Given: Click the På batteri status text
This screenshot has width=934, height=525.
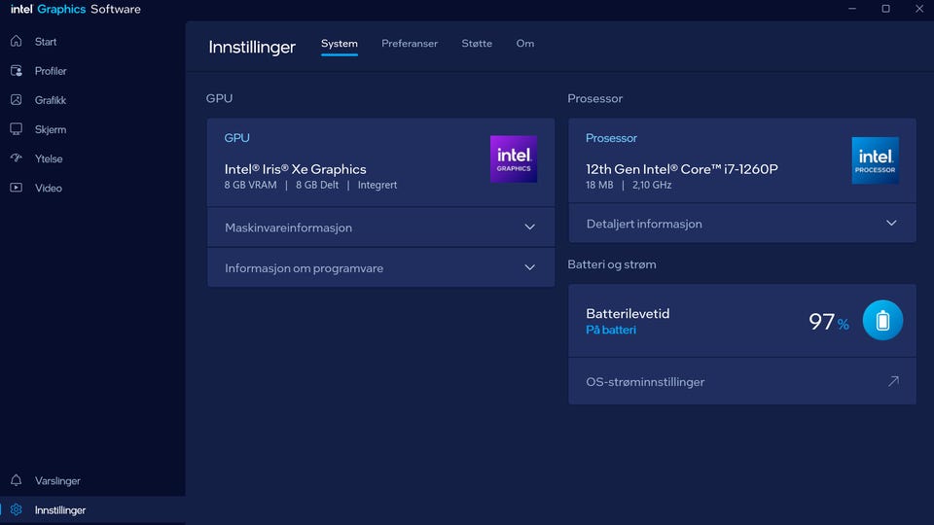Looking at the screenshot, I should pyautogui.click(x=611, y=330).
